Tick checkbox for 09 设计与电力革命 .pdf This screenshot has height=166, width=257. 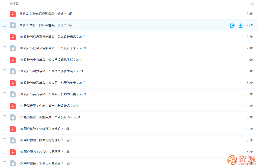(x=5, y=60)
